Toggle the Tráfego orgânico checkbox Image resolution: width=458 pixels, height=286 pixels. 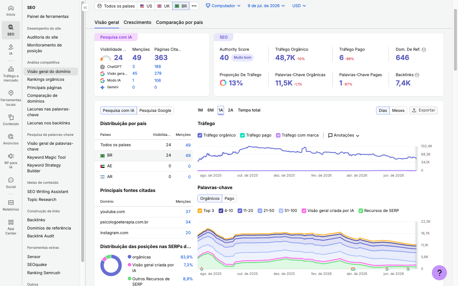200,135
